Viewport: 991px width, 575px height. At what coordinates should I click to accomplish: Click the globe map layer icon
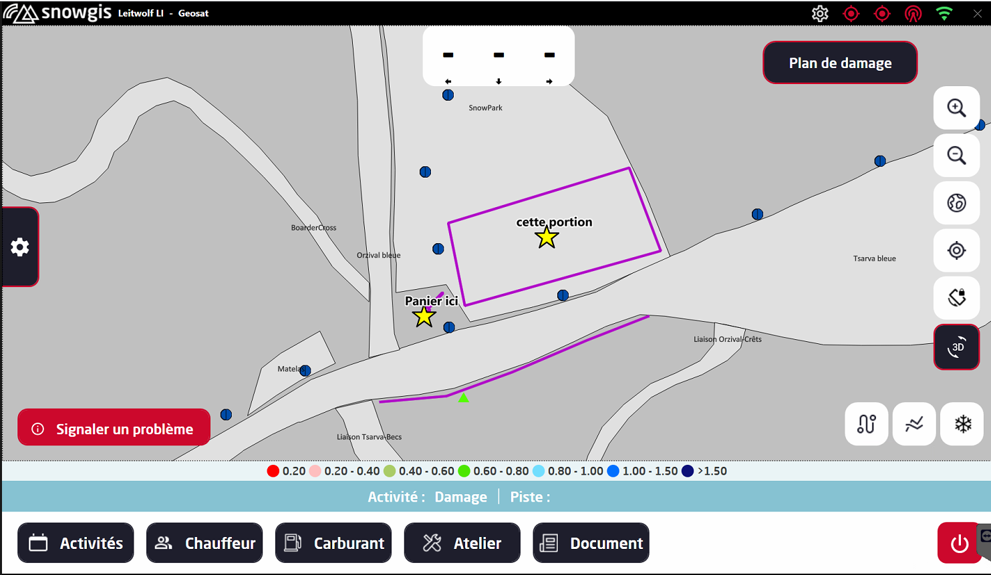(x=956, y=203)
